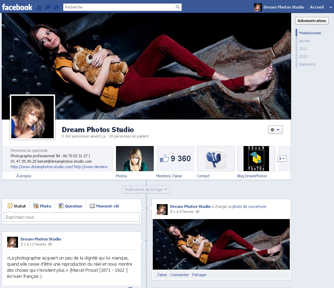Click the Il y a 13 heures timestamp
The height and width of the screenshot is (288, 334).
[33, 244]
